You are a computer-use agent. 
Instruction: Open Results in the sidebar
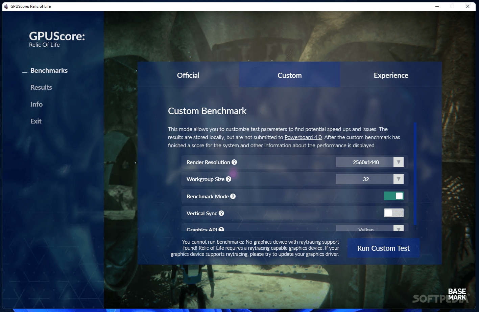41,87
